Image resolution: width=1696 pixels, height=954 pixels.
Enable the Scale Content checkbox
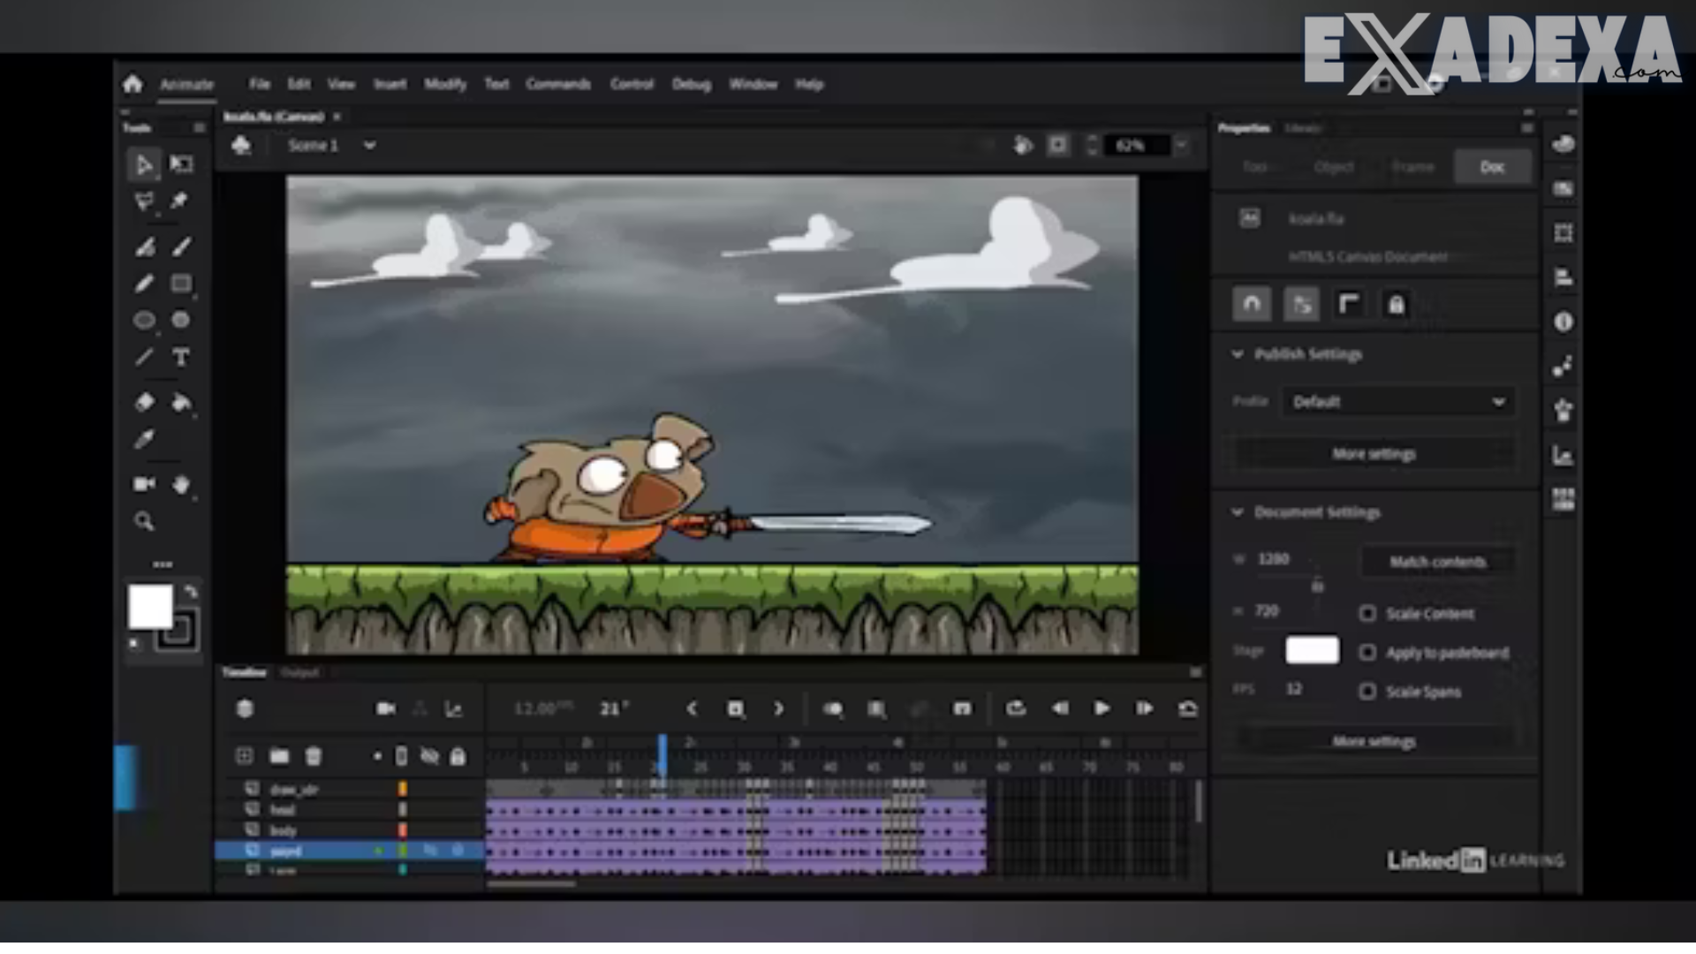pos(1367,614)
